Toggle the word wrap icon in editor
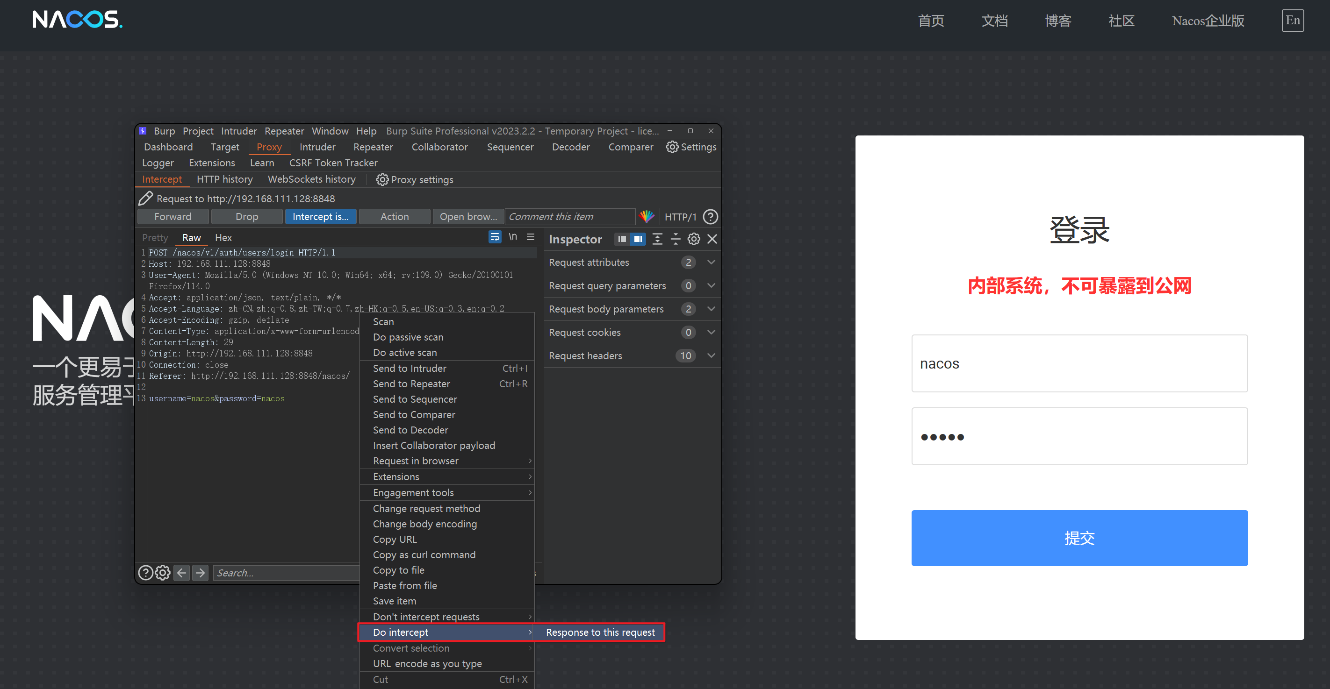 494,237
